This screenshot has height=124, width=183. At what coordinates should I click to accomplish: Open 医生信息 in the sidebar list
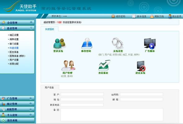tap(14, 52)
